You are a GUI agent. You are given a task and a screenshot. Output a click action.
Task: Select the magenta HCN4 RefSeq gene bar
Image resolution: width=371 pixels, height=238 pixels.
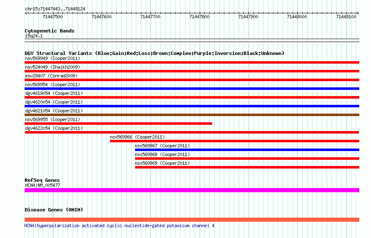click(192, 190)
